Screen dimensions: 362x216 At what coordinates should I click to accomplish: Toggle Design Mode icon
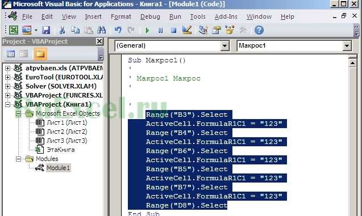(x=187, y=30)
